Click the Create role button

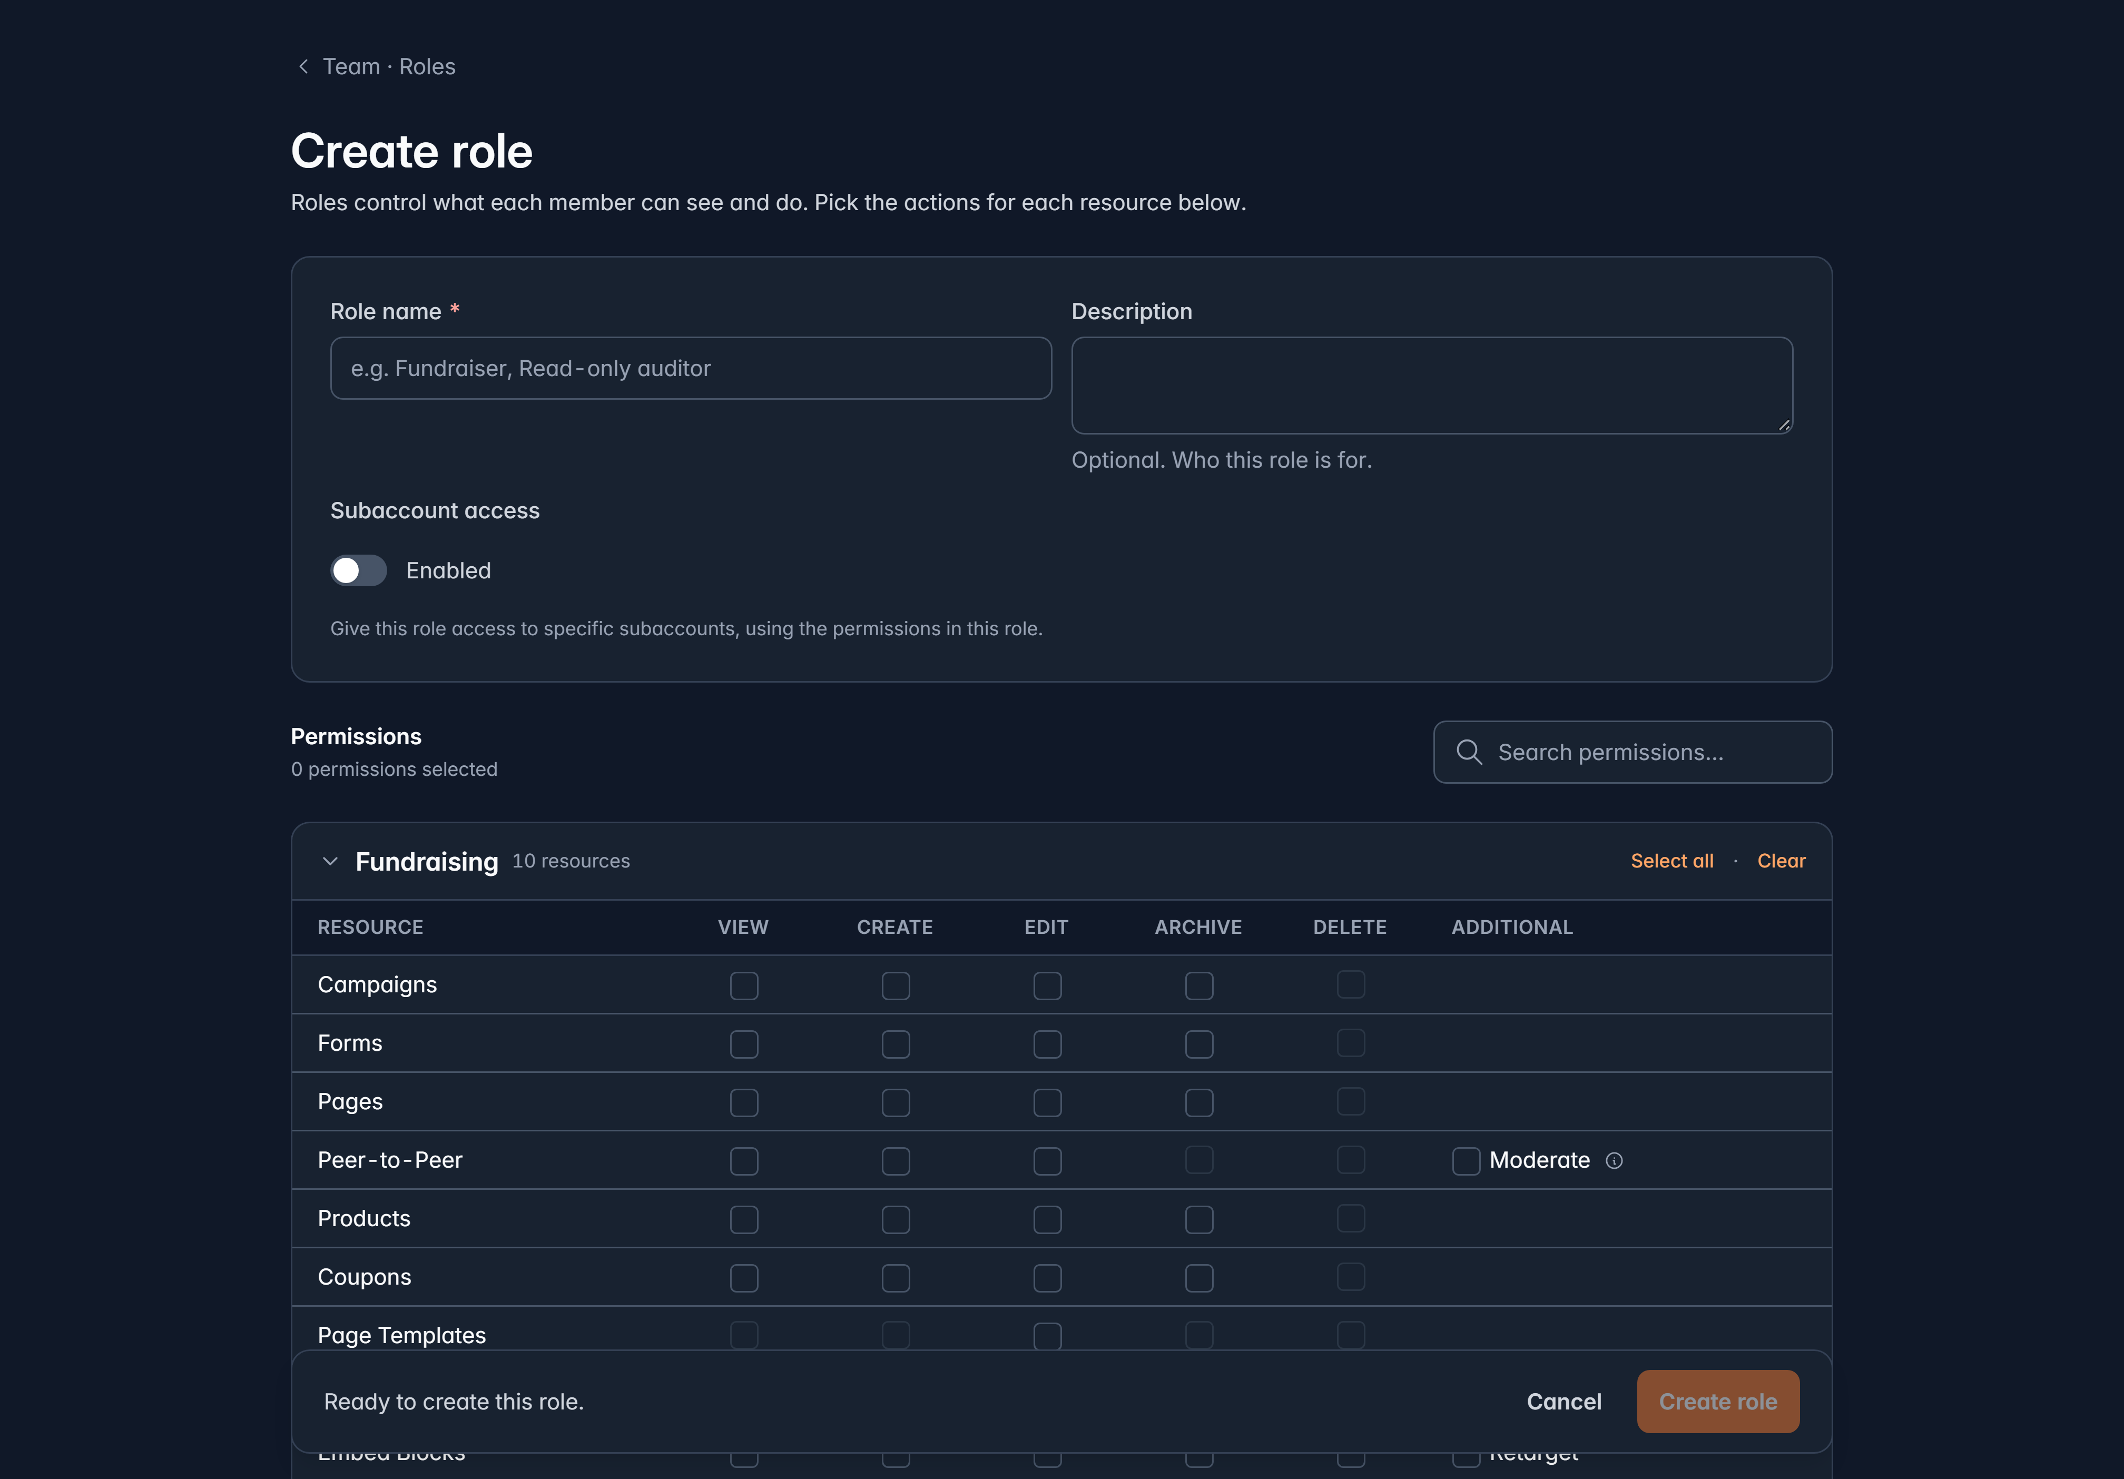coord(1718,1401)
